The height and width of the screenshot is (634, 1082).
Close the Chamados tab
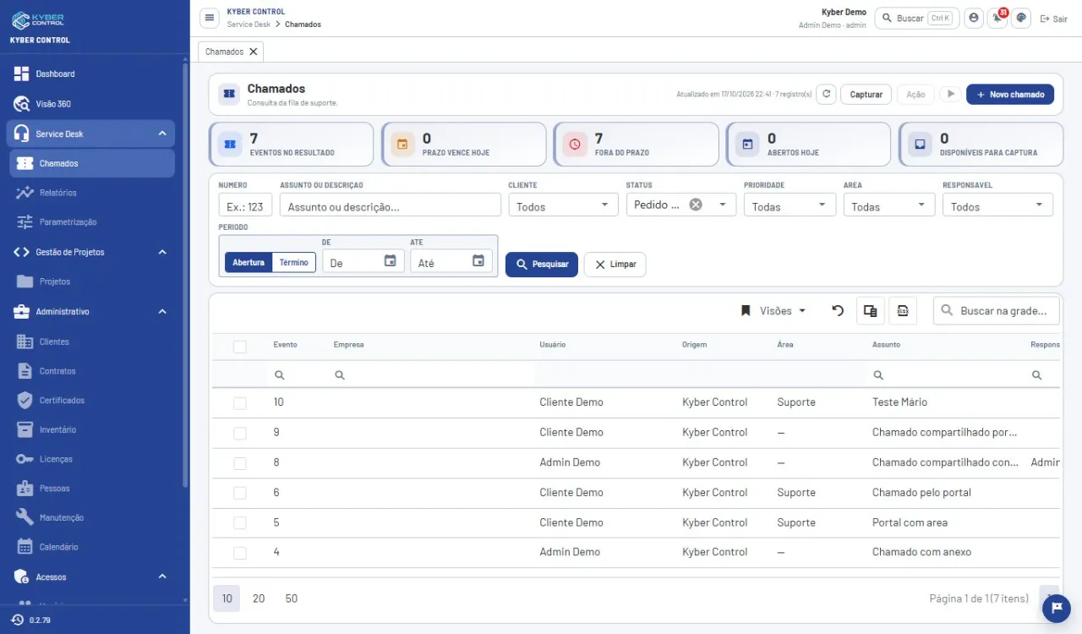coord(253,52)
